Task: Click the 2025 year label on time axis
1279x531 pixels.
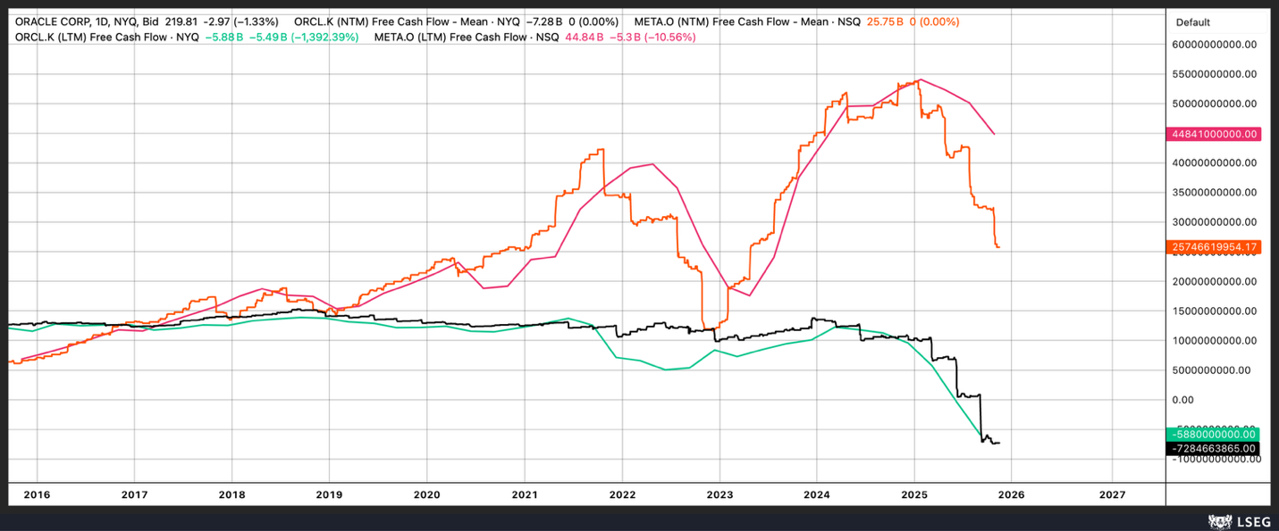Action: pos(914,494)
